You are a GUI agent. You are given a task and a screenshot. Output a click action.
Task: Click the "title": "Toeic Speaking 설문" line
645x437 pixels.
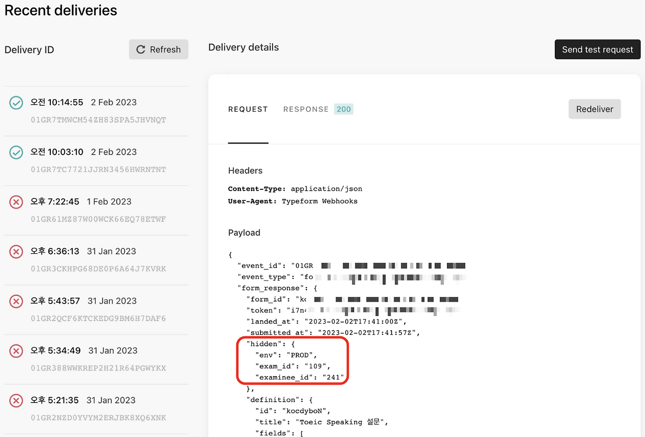pyautogui.click(x=321, y=422)
